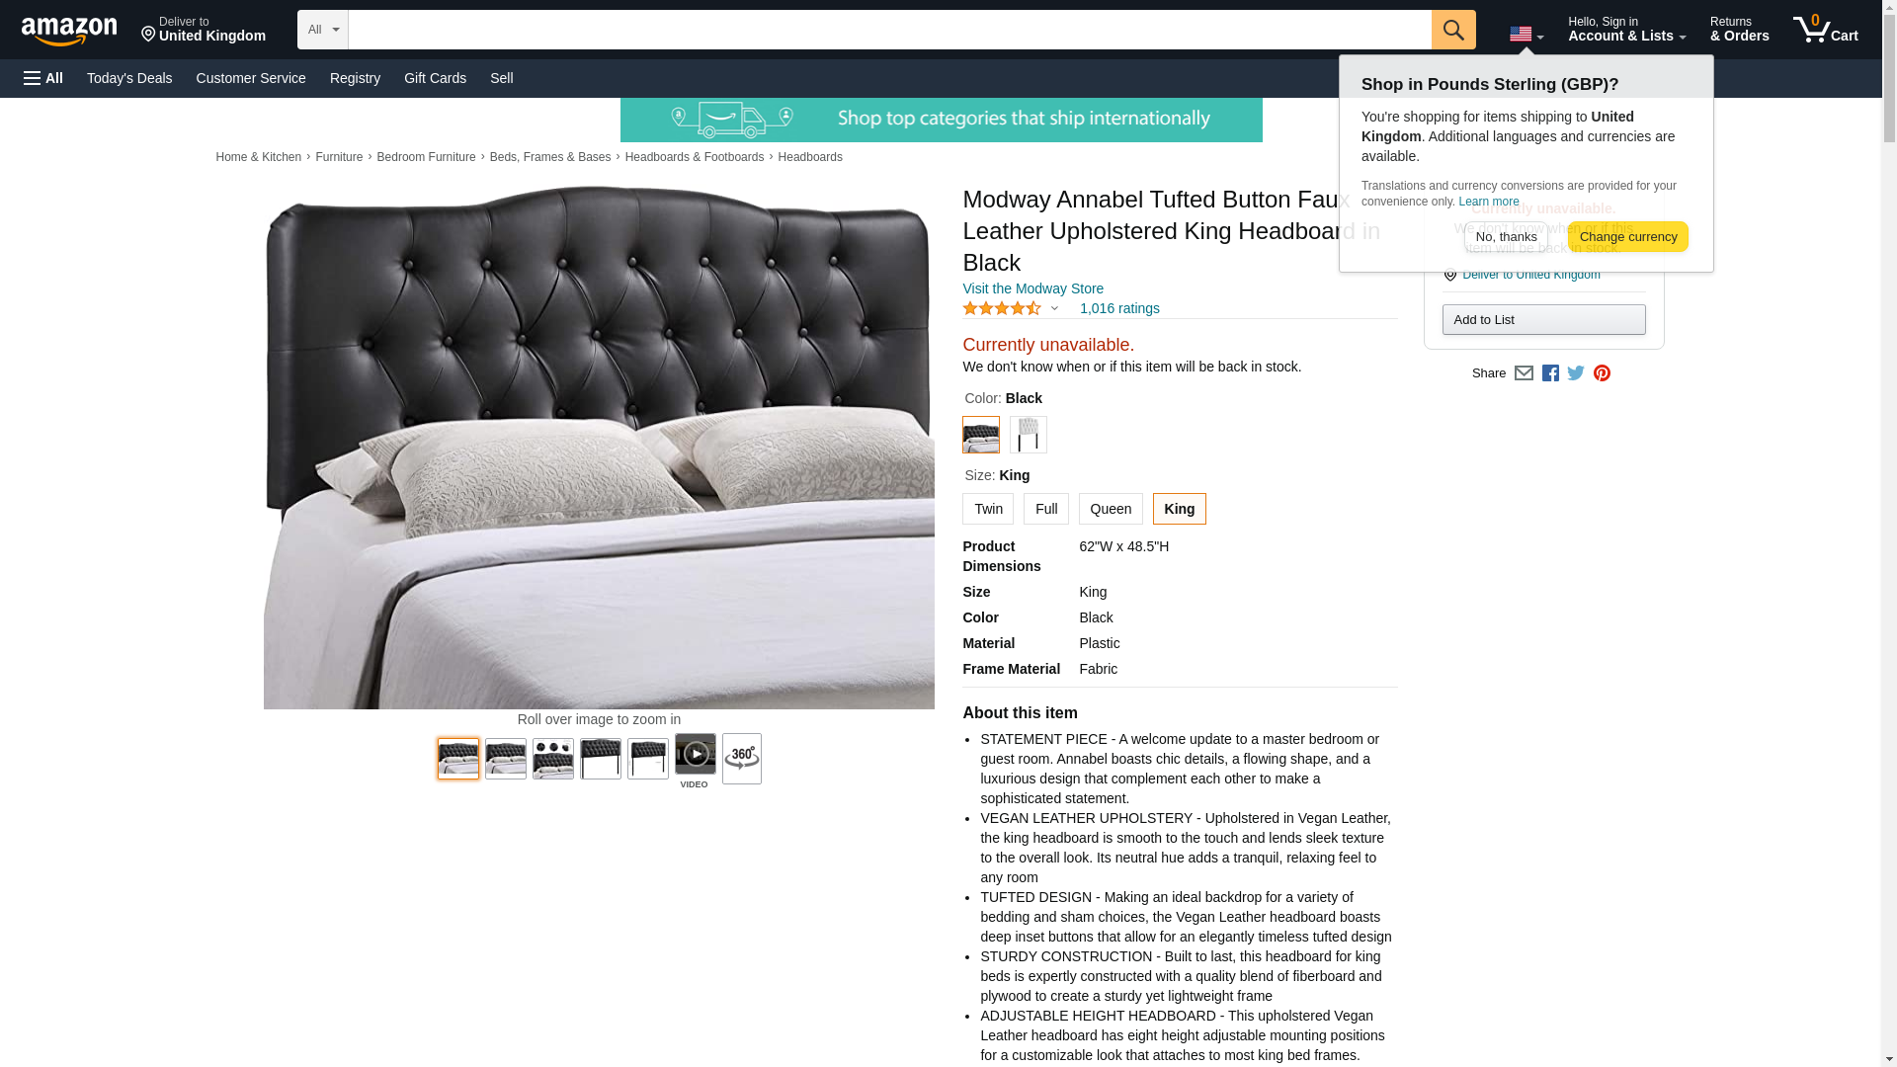Share on Pinterest icon
The width and height of the screenshot is (1897, 1067).
(1602, 373)
